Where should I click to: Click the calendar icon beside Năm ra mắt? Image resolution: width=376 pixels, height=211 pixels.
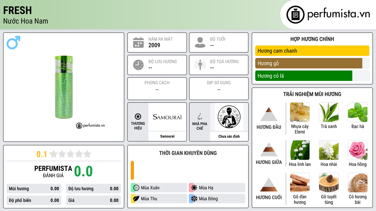(138, 42)
